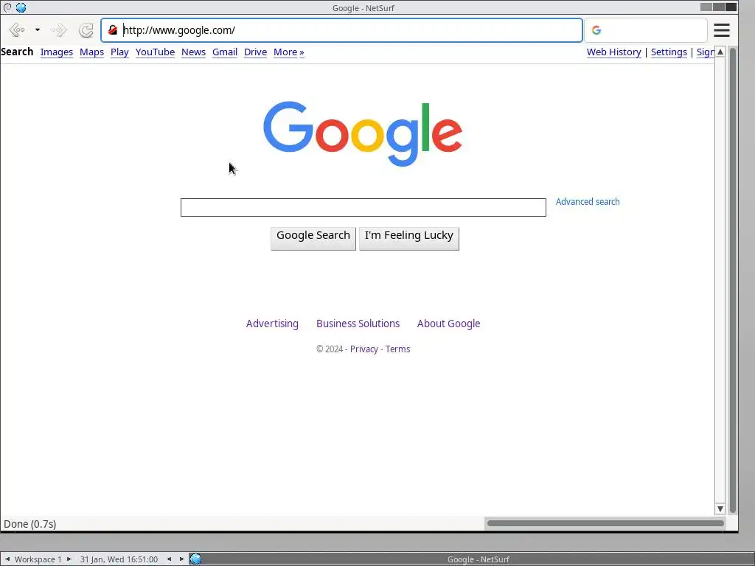Click the vertical scrollbar up arrow
755x566 pixels.
click(x=720, y=52)
